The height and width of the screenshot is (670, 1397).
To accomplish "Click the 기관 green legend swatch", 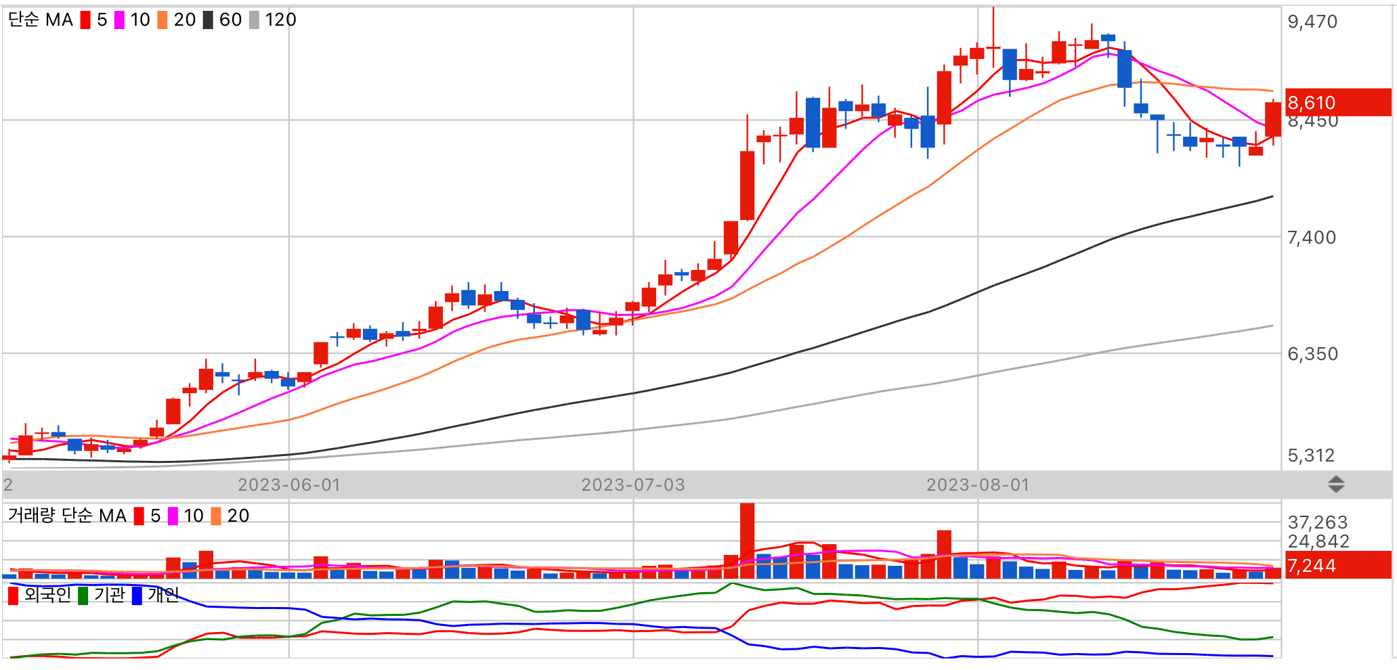I will [x=83, y=596].
